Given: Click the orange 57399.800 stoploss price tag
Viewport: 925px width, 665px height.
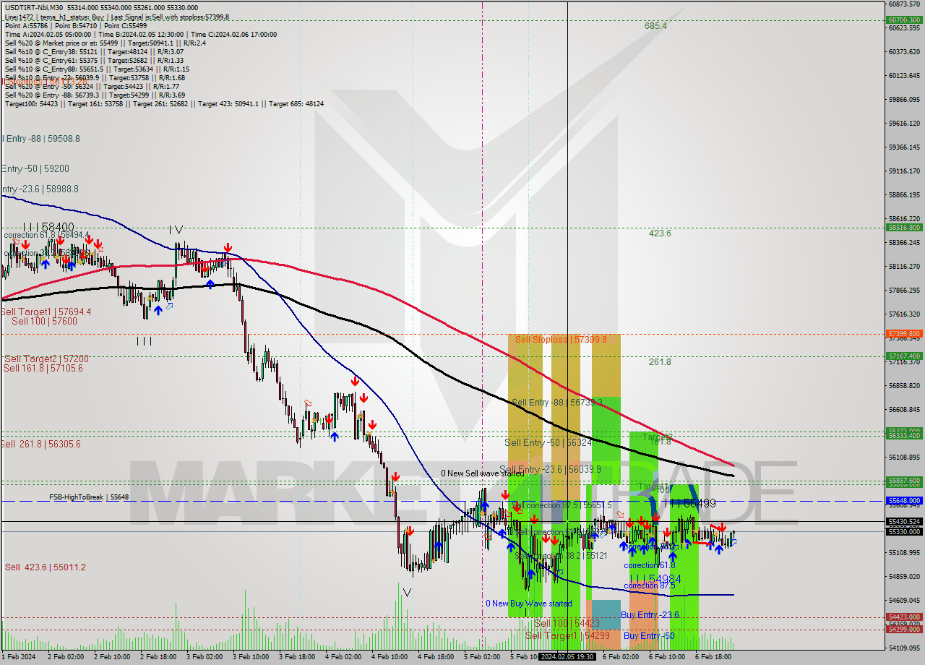Looking at the screenshot, I should pyautogui.click(x=904, y=334).
